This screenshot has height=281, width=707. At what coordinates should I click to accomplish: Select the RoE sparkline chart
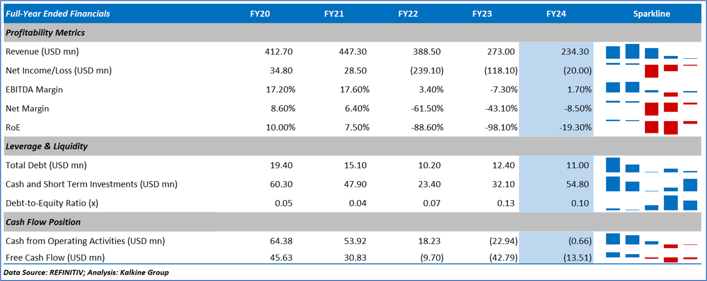pos(651,127)
